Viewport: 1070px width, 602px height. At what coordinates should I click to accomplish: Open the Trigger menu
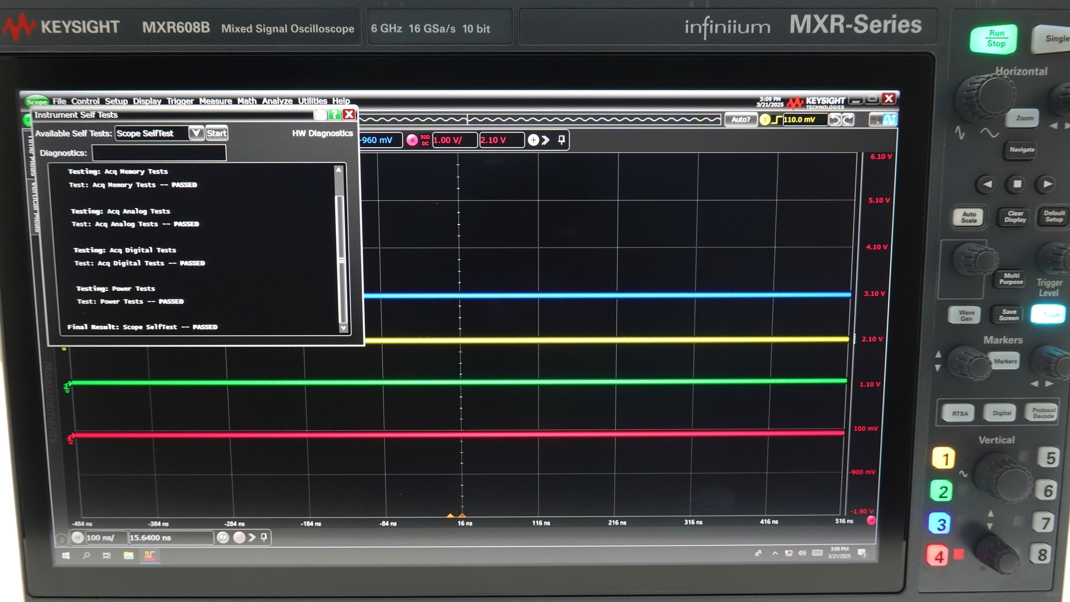point(180,101)
